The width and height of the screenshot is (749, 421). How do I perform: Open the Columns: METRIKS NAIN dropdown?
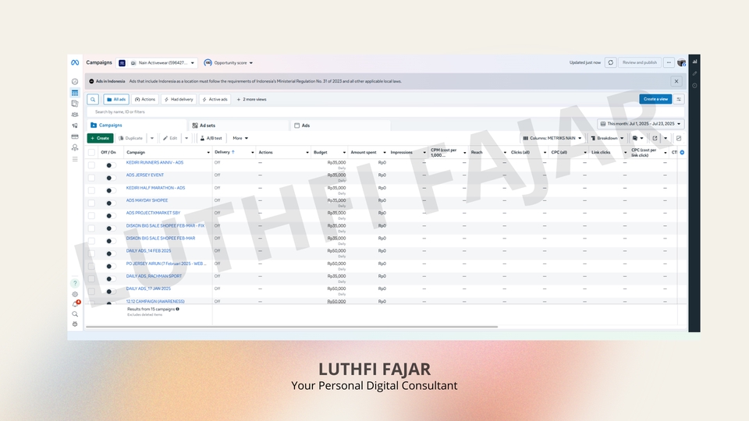pyautogui.click(x=552, y=138)
